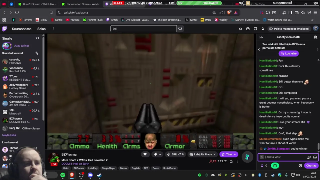The height and width of the screenshot is (180, 320).
Task: Open the Tilaa subscribe dropdown
Action: coord(228,154)
